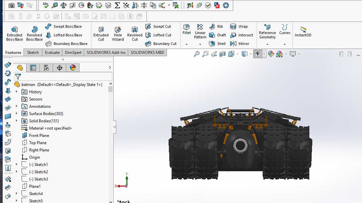Expand the Annotations folder

[x=17, y=106]
